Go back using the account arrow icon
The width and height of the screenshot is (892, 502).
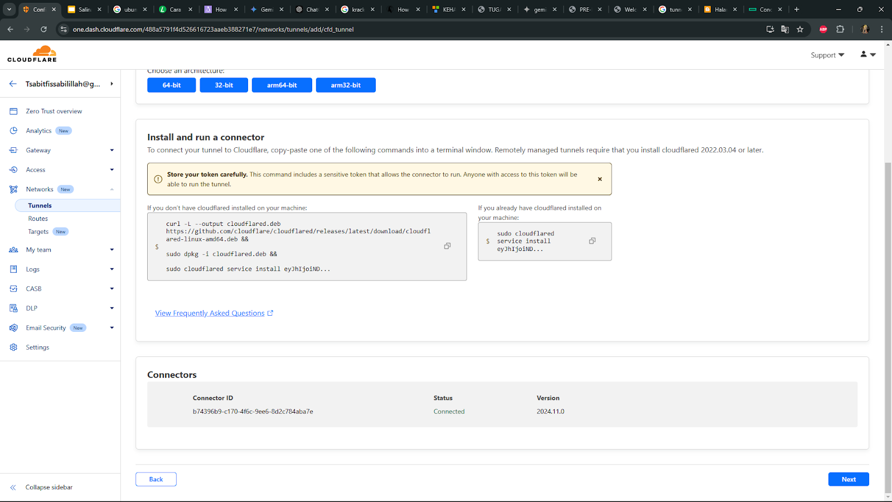(x=13, y=84)
